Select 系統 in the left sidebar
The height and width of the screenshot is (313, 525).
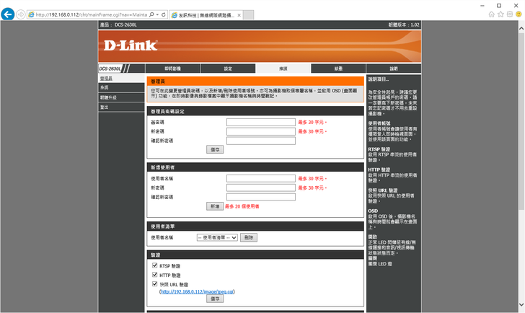[105, 87]
